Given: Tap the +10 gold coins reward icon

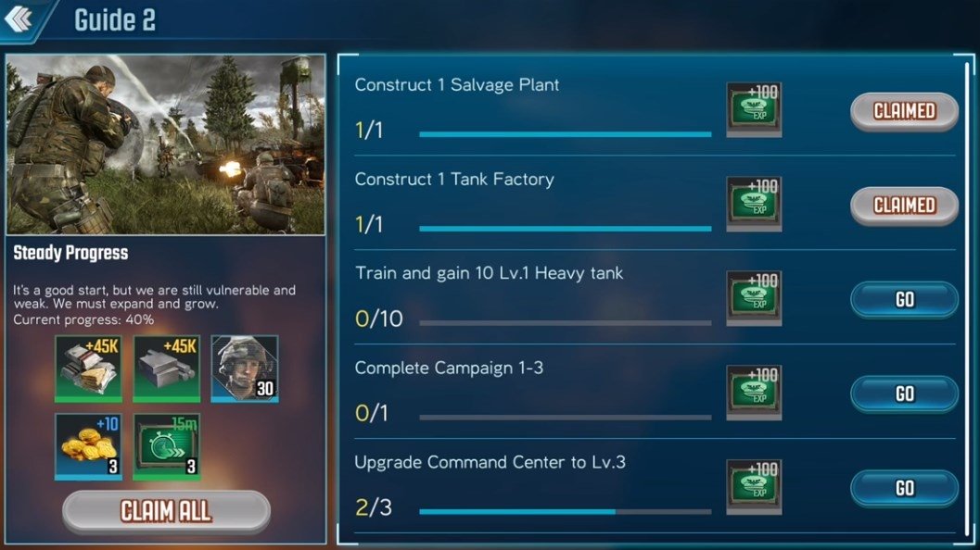Looking at the screenshot, I should pyautogui.click(x=88, y=446).
